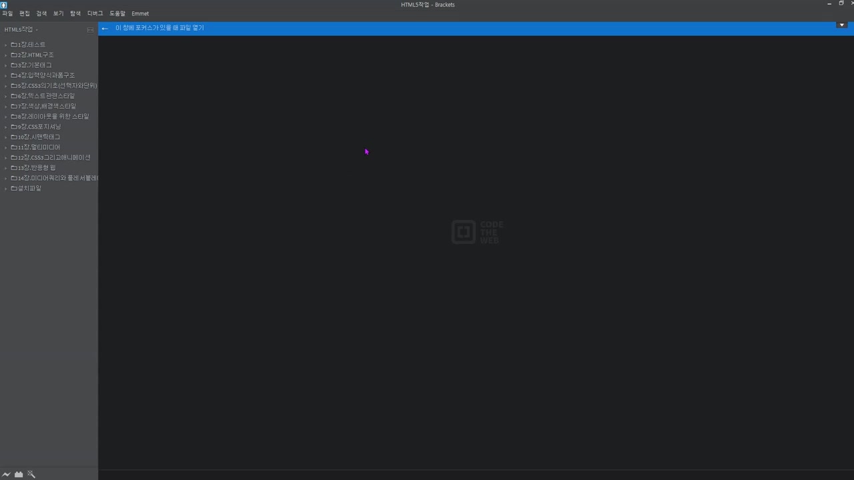Expand the 3장.기본태그 folder arrow
The width and height of the screenshot is (854, 480).
5,66
